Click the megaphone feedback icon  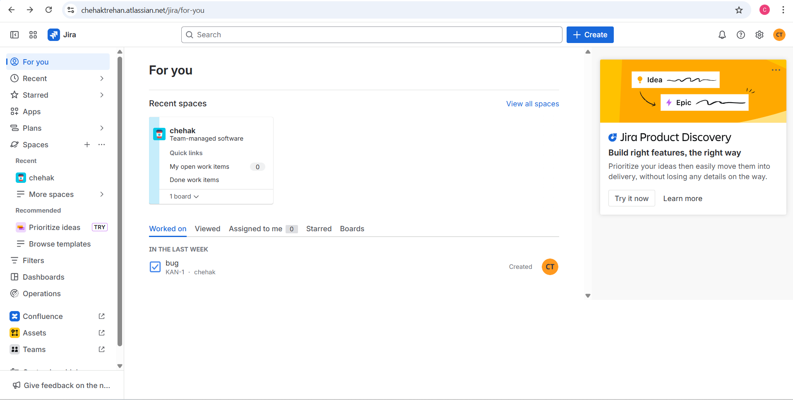coord(17,385)
